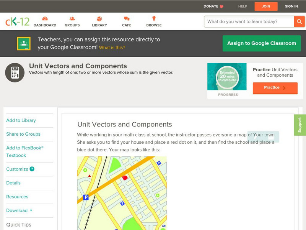Click the Quick Tips heading
The height and width of the screenshot is (230, 306).
click(19, 225)
